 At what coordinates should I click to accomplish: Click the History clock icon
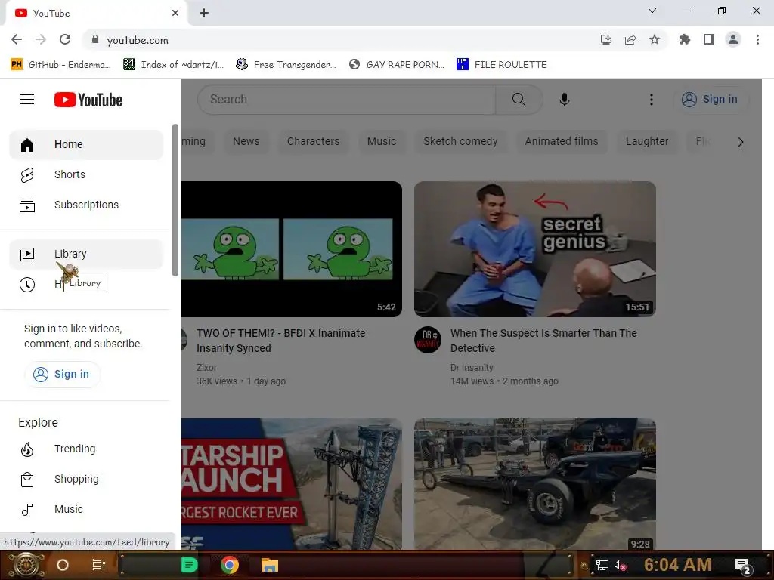[x=27, y=284]
